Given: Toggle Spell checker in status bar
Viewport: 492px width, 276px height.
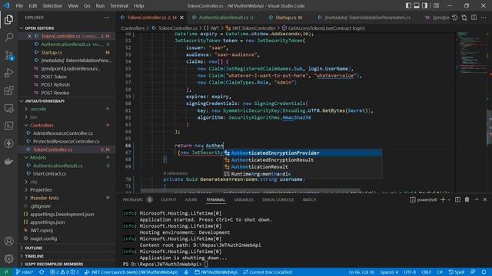Looking at the screenshot, I should [x=456, y=272].
